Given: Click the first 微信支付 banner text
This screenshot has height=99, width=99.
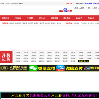Looking at the screenshot, I should (47, 68).
